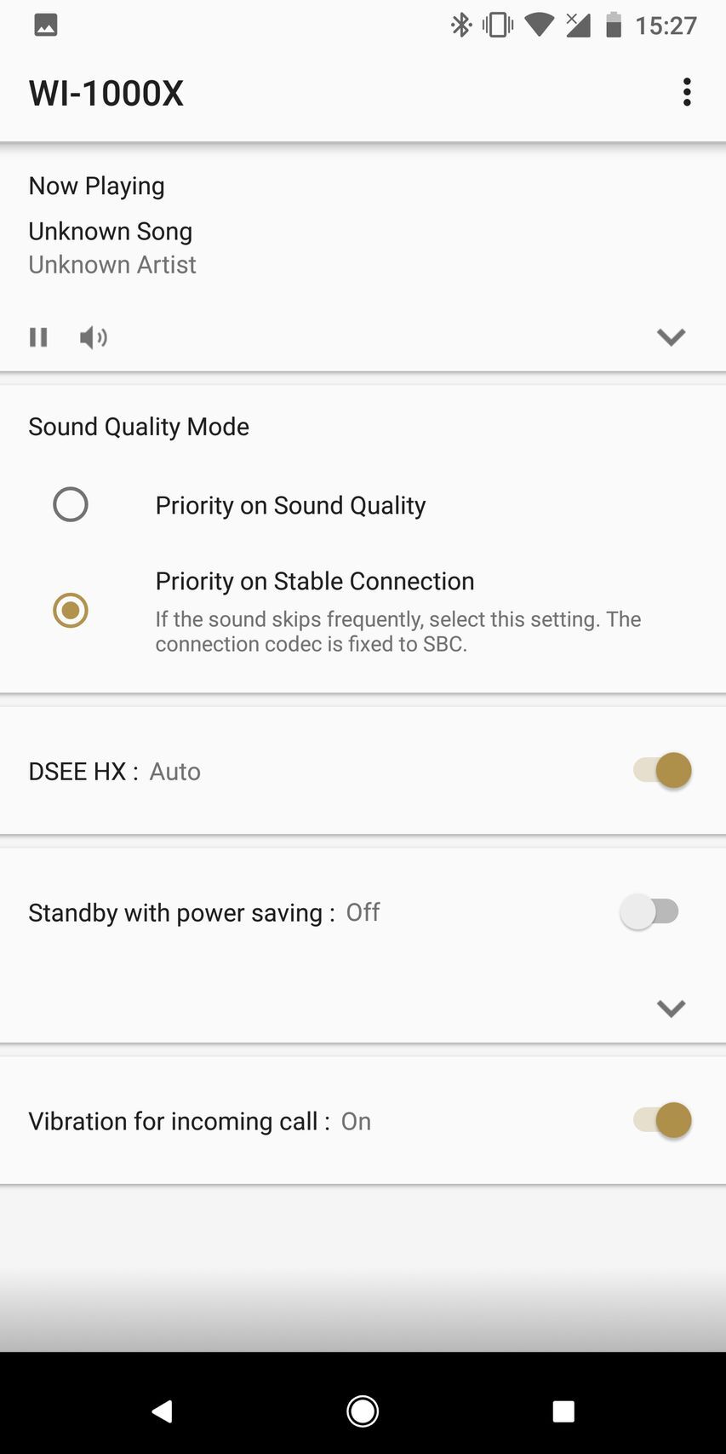Image resolution: width=726 pixels, height=1454 pixels.
Task: Tap the volume speaker icon
Action: pyautogui.click(x=93, y=337)
